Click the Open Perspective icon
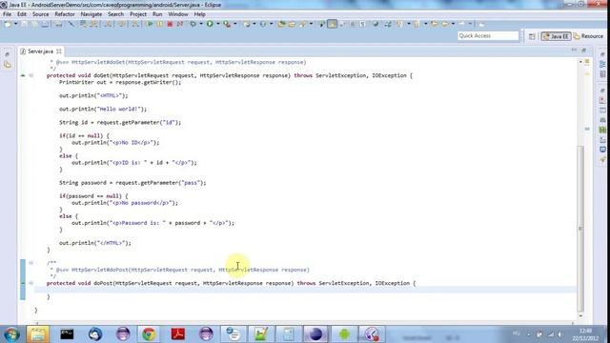The height and width of the screenshot is (343, 610). coord(532,36)
